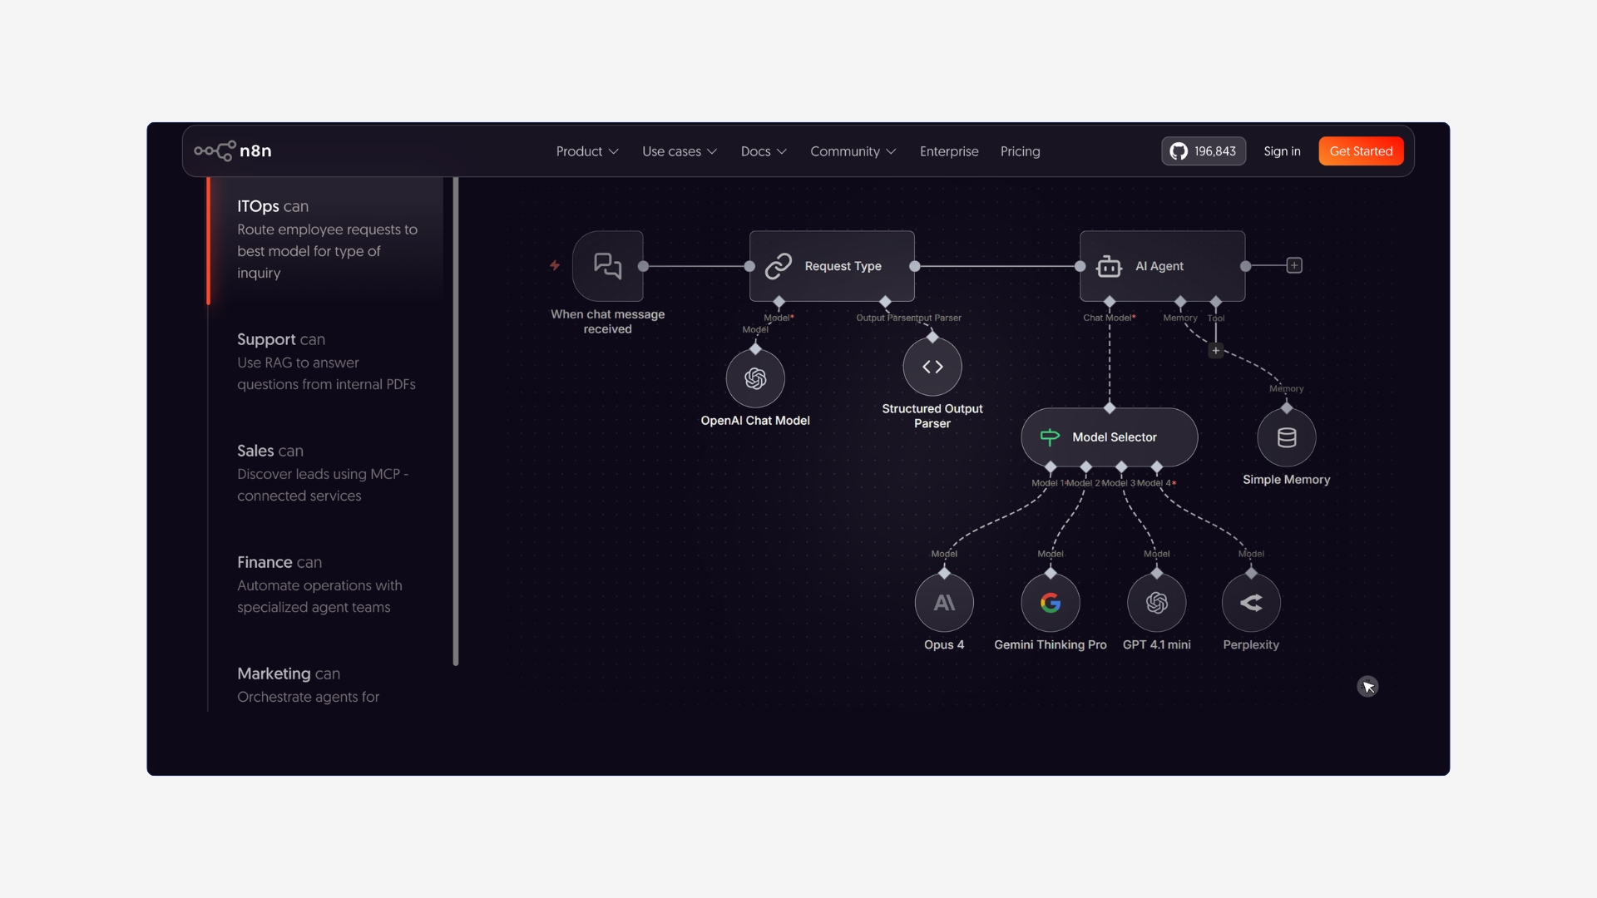Click the Structured Output Parser code icon
This screenshot has height=898, width=1597.
pos(932,367)
